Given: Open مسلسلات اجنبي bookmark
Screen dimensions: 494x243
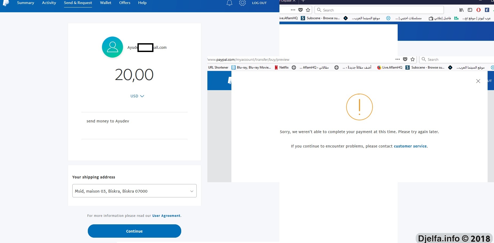Looking at the screenshot, I should click(404, 18).
